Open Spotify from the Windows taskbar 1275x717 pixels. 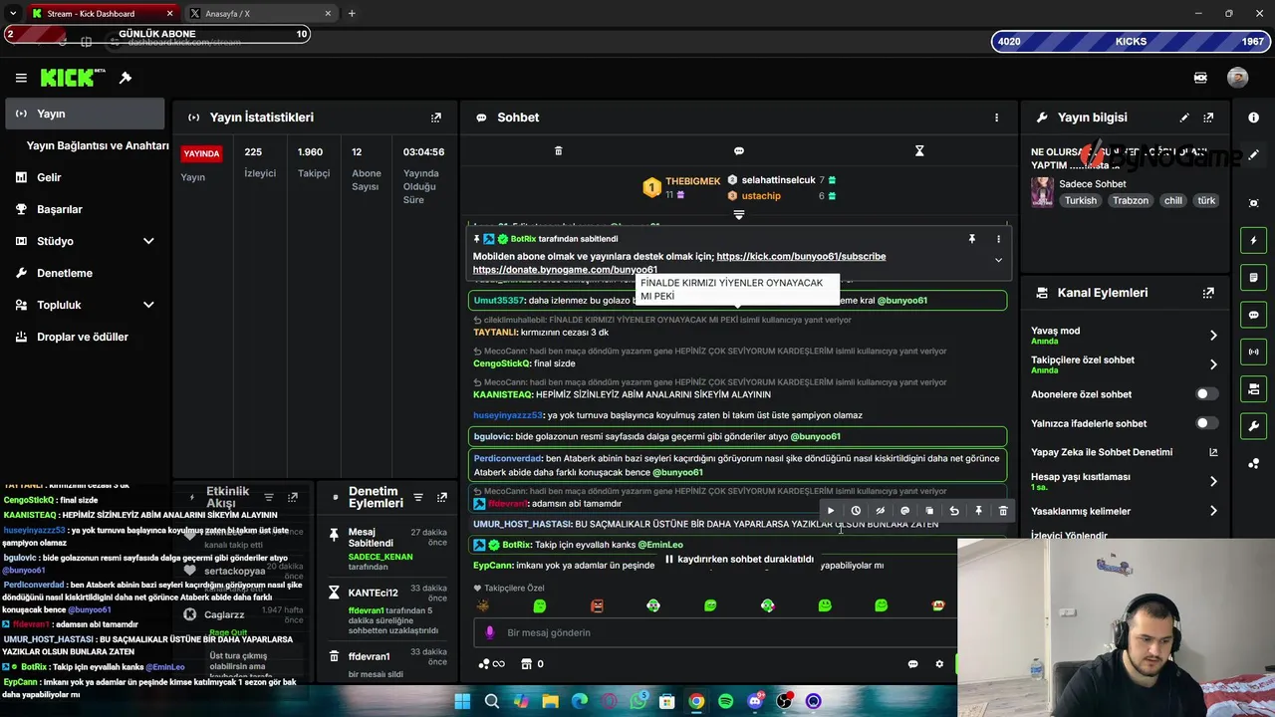725,701
